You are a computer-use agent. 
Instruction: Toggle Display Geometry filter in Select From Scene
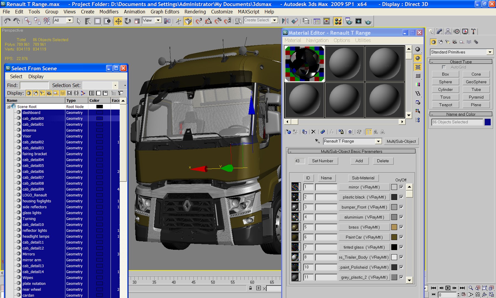tap(29, 93)
